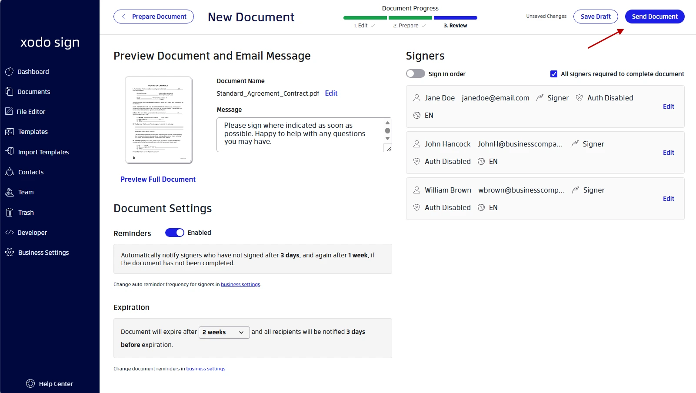Click the blue Review progress bar segment
Image resolution: width=696 pixels, height=393 pixels.
pyautogui.click(x=456, y=18)
